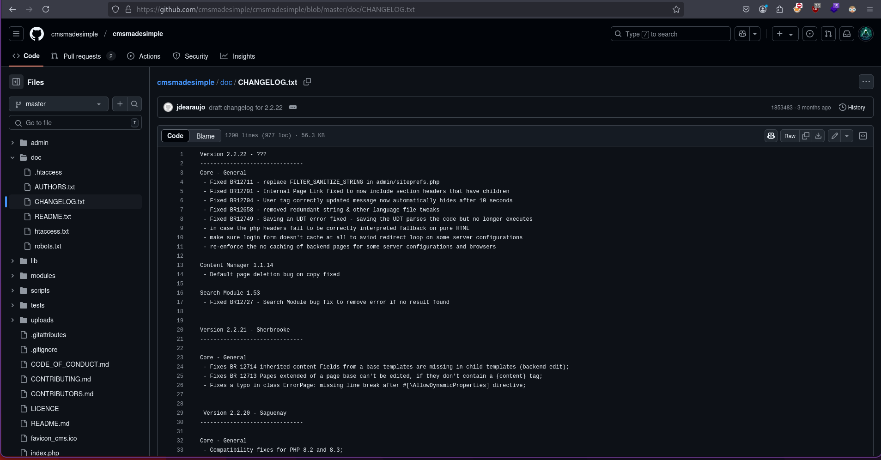This screenshot has width=881, height=460.
Task: Open Pull requests icon in header
Action: pos(828,34)
